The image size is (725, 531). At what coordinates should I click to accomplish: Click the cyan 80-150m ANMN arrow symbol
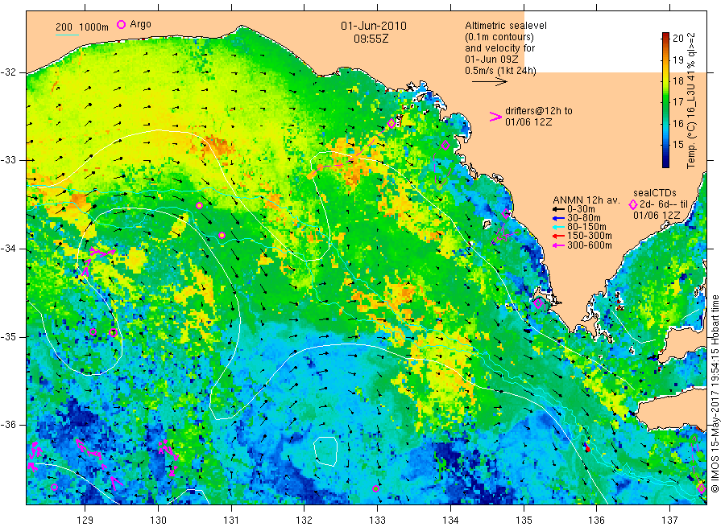[559, 227]
